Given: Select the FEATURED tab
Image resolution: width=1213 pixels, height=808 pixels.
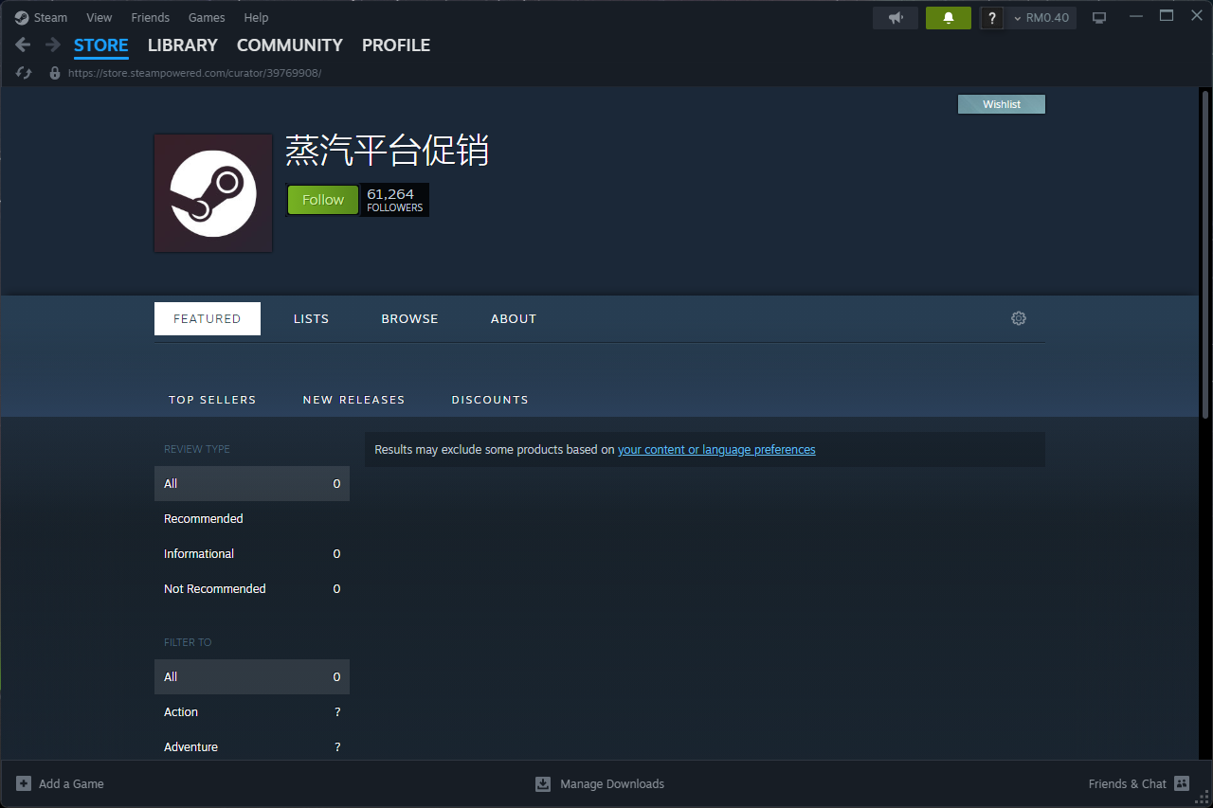Looking at the screenshot, I should point(208,318).
